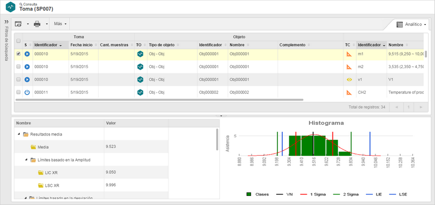Open the Más menu

click(60, 24)
